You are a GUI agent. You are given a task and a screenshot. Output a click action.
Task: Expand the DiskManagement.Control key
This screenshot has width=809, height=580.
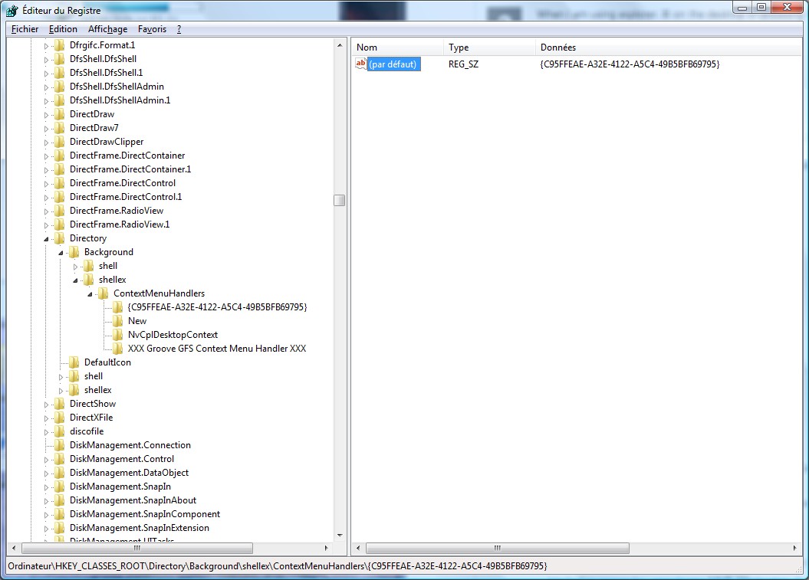[x=47, y=460]
